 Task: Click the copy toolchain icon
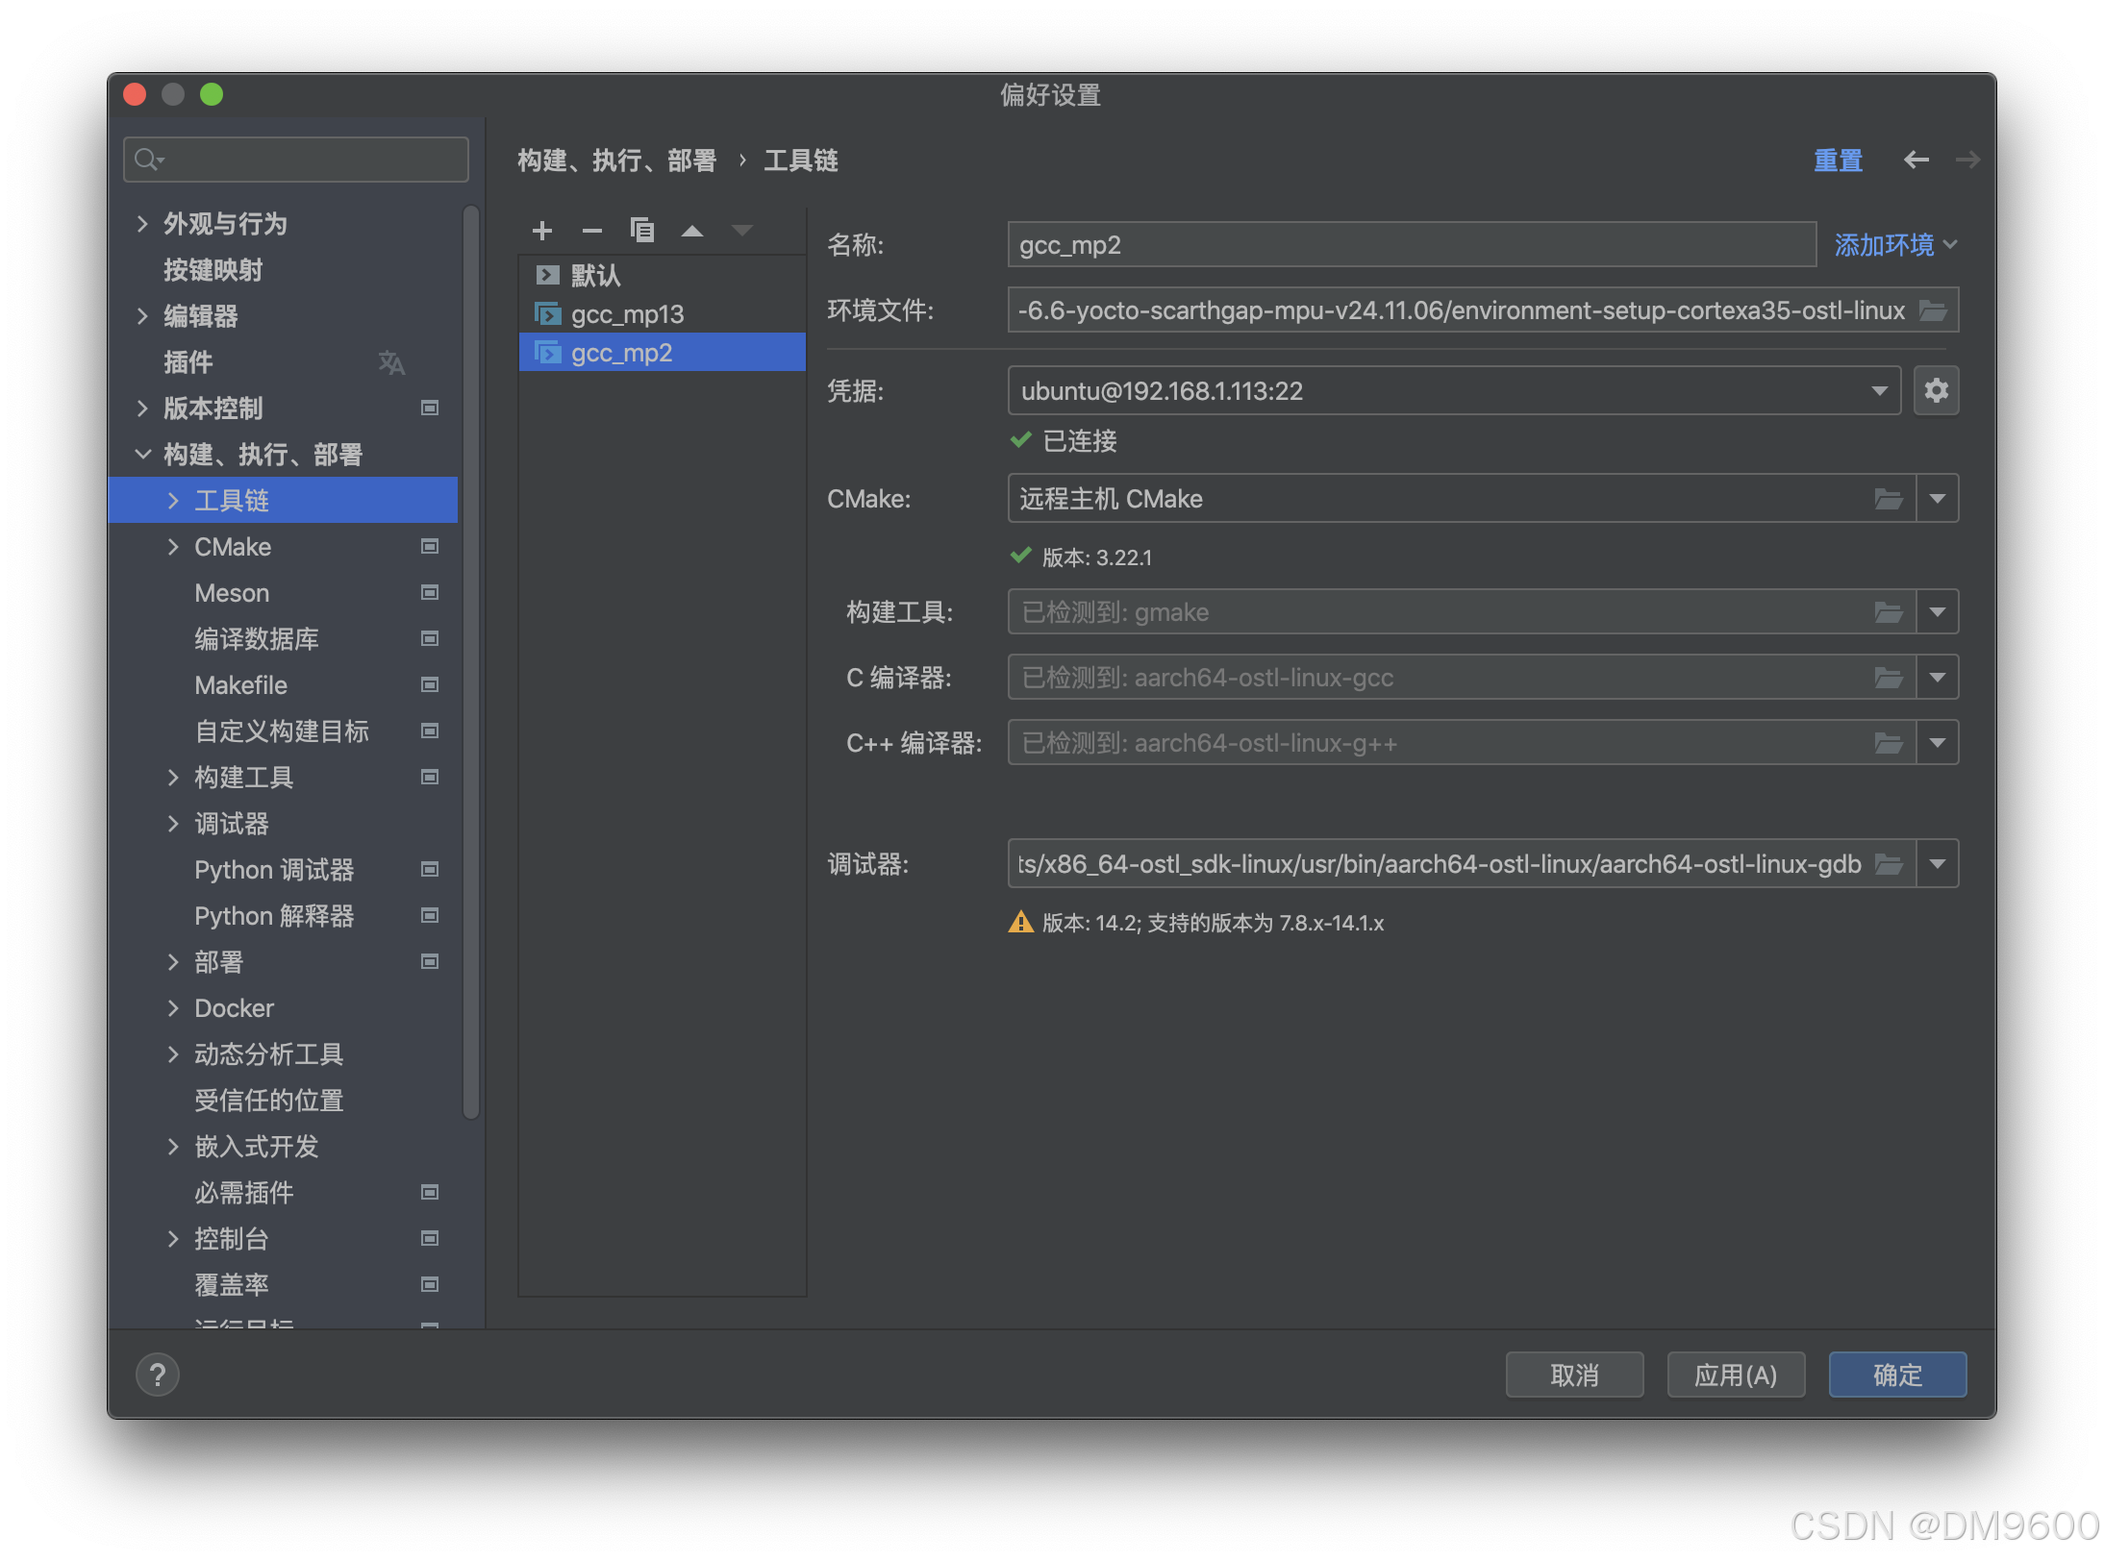pos(641,231)
